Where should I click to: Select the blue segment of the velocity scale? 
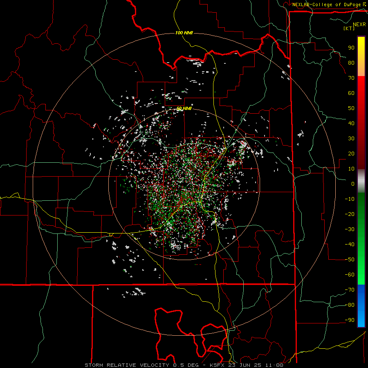(361, 306)
